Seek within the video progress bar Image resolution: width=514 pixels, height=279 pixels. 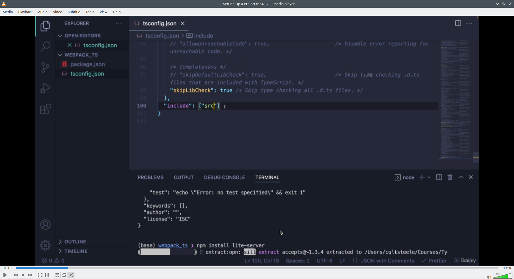point(257,268)
